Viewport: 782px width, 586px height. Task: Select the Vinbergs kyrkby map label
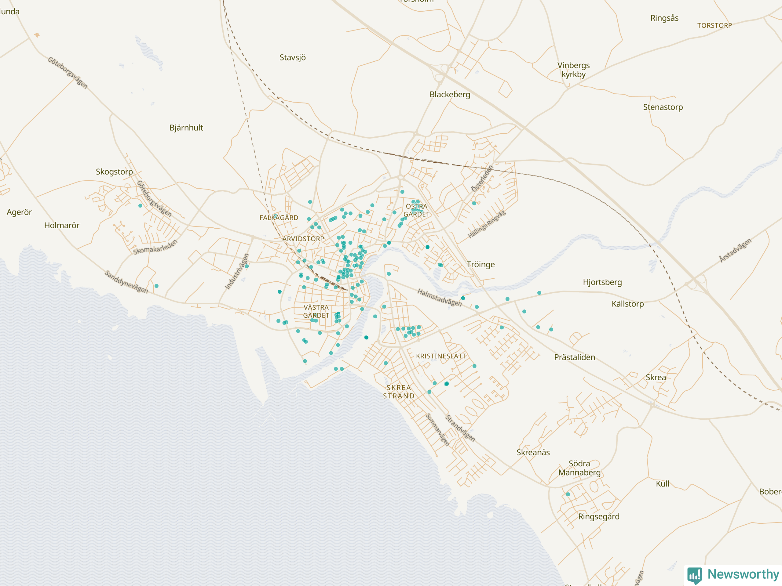pos(573,70)
